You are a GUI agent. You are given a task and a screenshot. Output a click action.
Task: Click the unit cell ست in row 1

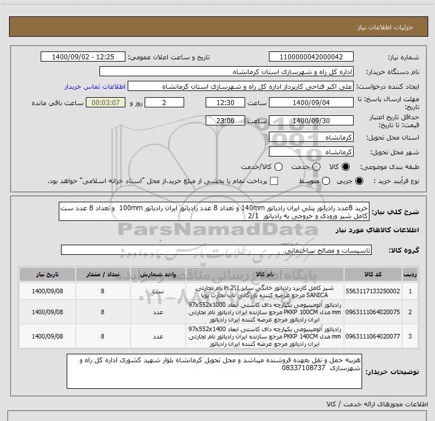[158, 292]
